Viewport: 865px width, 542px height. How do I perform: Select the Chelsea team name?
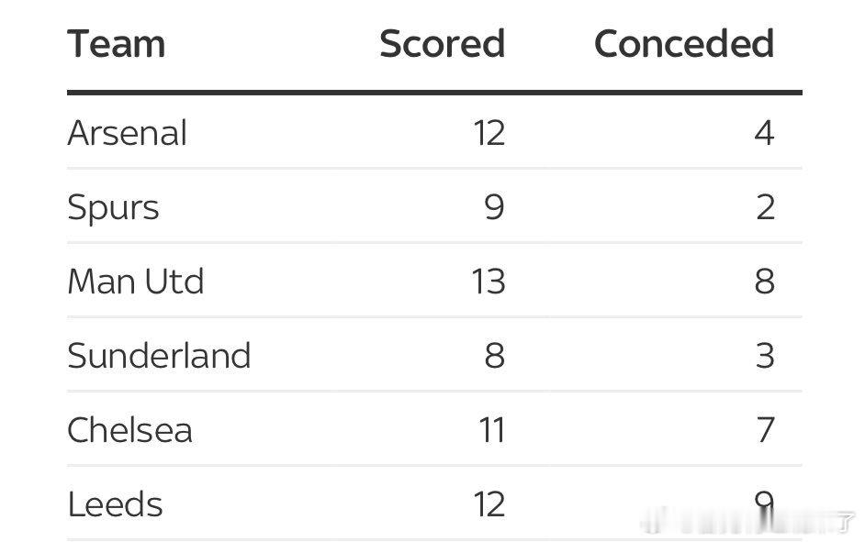(129, 429)
